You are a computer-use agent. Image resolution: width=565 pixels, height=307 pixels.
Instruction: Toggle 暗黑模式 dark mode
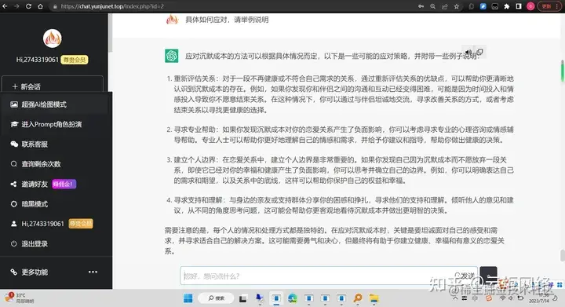[54, 204]
